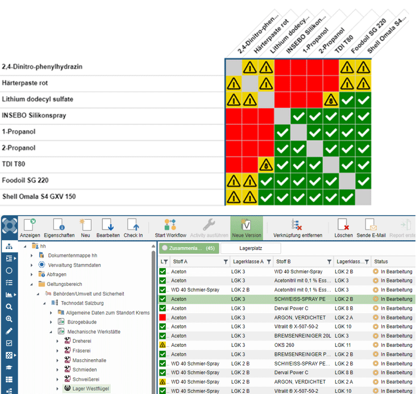Select green check of Aceton / WD 40 row
This screenshot has width=416, height=394.
(163, 272)
